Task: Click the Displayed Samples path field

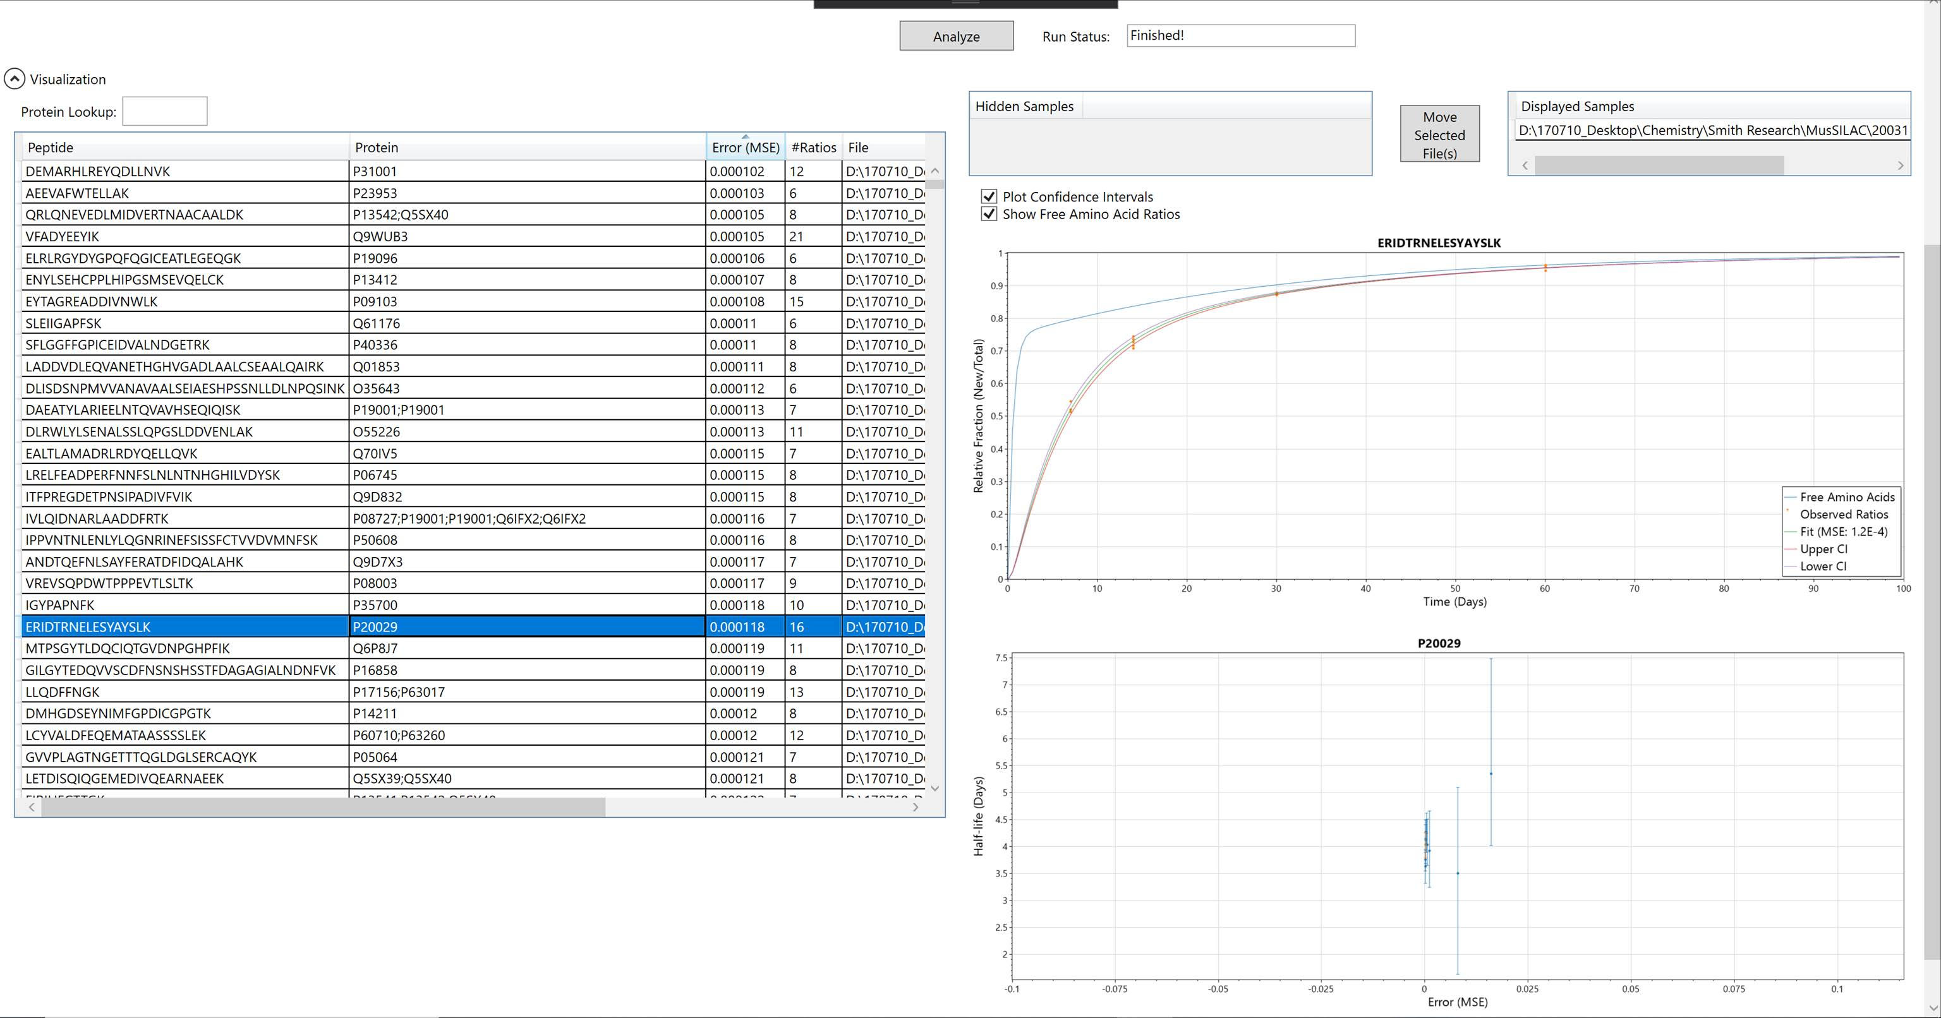Action: (x=1710, y=129)
